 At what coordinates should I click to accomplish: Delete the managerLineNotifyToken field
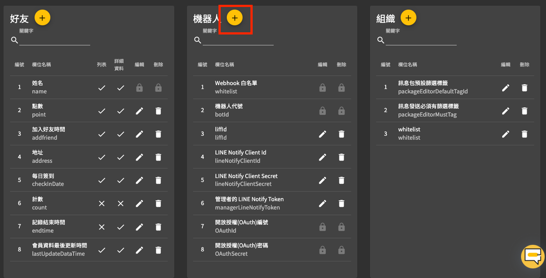click(x=342, y=203)
